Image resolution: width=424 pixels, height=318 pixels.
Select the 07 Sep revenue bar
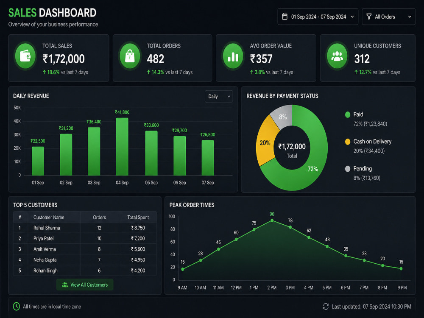tap(208, 158)
